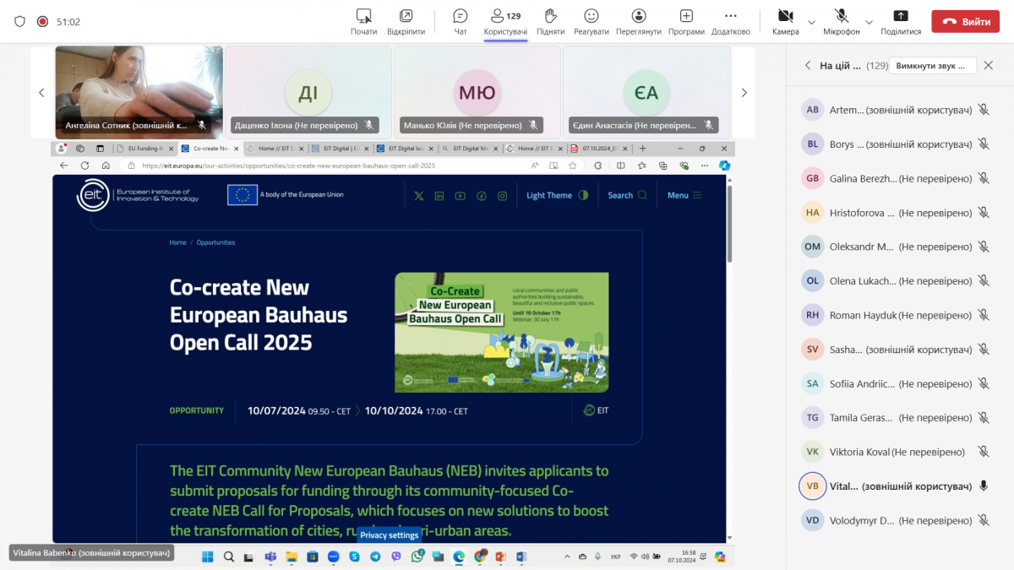Select participant Hristoforova in list
The image size is (1014, 570).
pyautogui.click(x=896, y=213)
